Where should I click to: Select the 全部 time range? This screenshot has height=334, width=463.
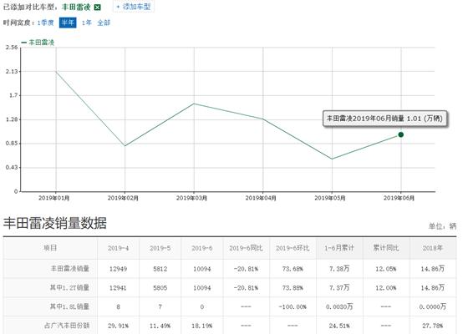(104, 23)
